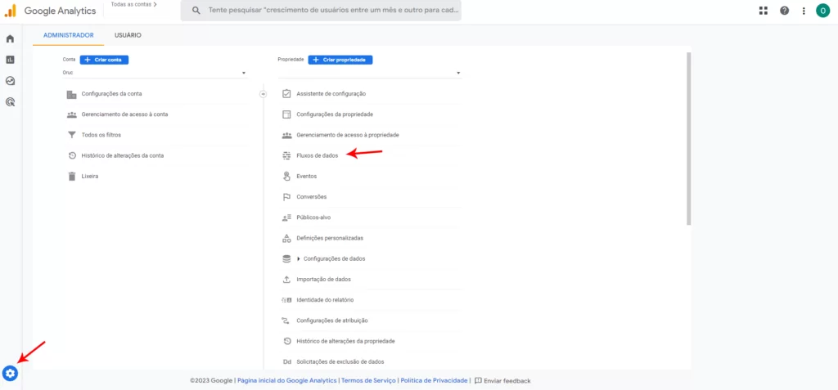Screen dimensions: 838x390
Task: Click the Gerenciamento de acesso à propriedade people icon
Action: [286, 135]
